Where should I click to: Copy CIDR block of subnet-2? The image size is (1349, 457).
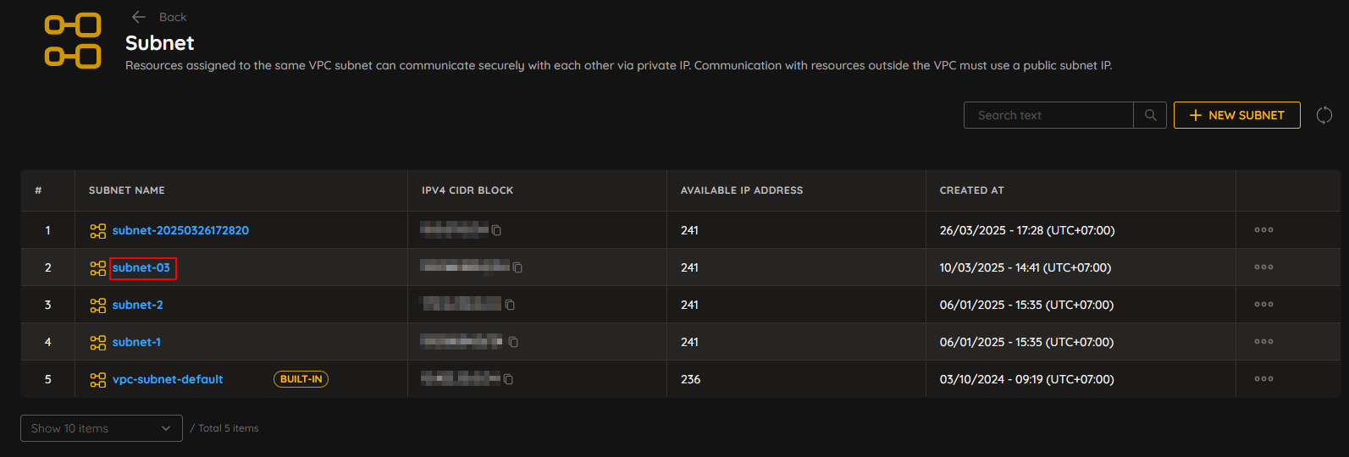coord(510,305)
